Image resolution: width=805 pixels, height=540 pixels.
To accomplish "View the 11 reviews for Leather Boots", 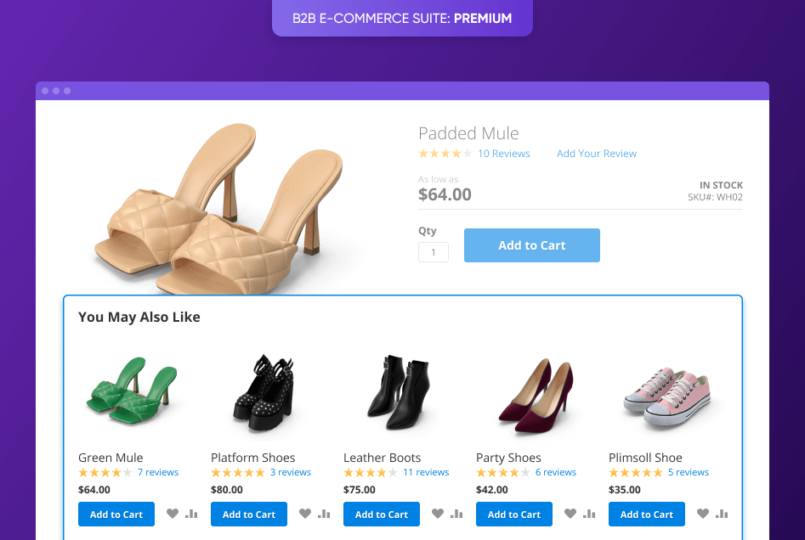I will (x=426, y=472).
